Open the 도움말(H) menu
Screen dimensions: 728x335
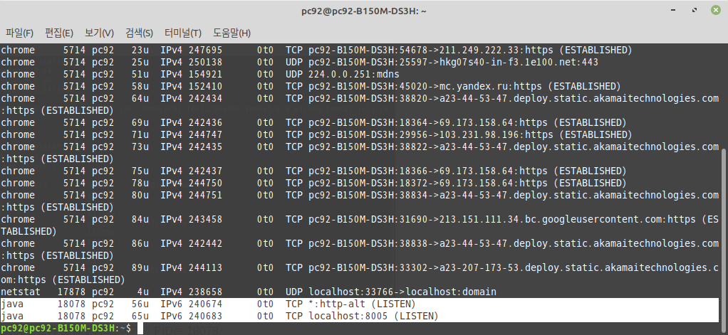click(232, 33)
